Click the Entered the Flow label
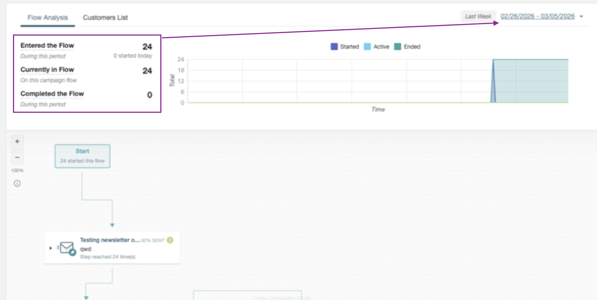597x300 pixels. point(47,45)
